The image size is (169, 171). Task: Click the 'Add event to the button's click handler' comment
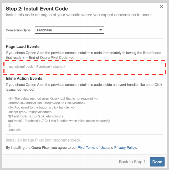click(42, 107)
